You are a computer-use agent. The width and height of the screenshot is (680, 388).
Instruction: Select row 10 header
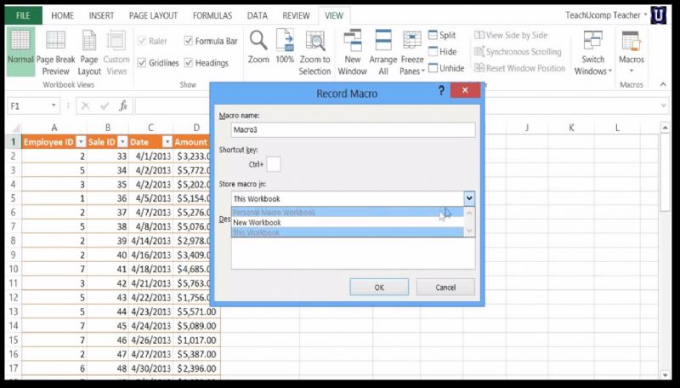14,269
